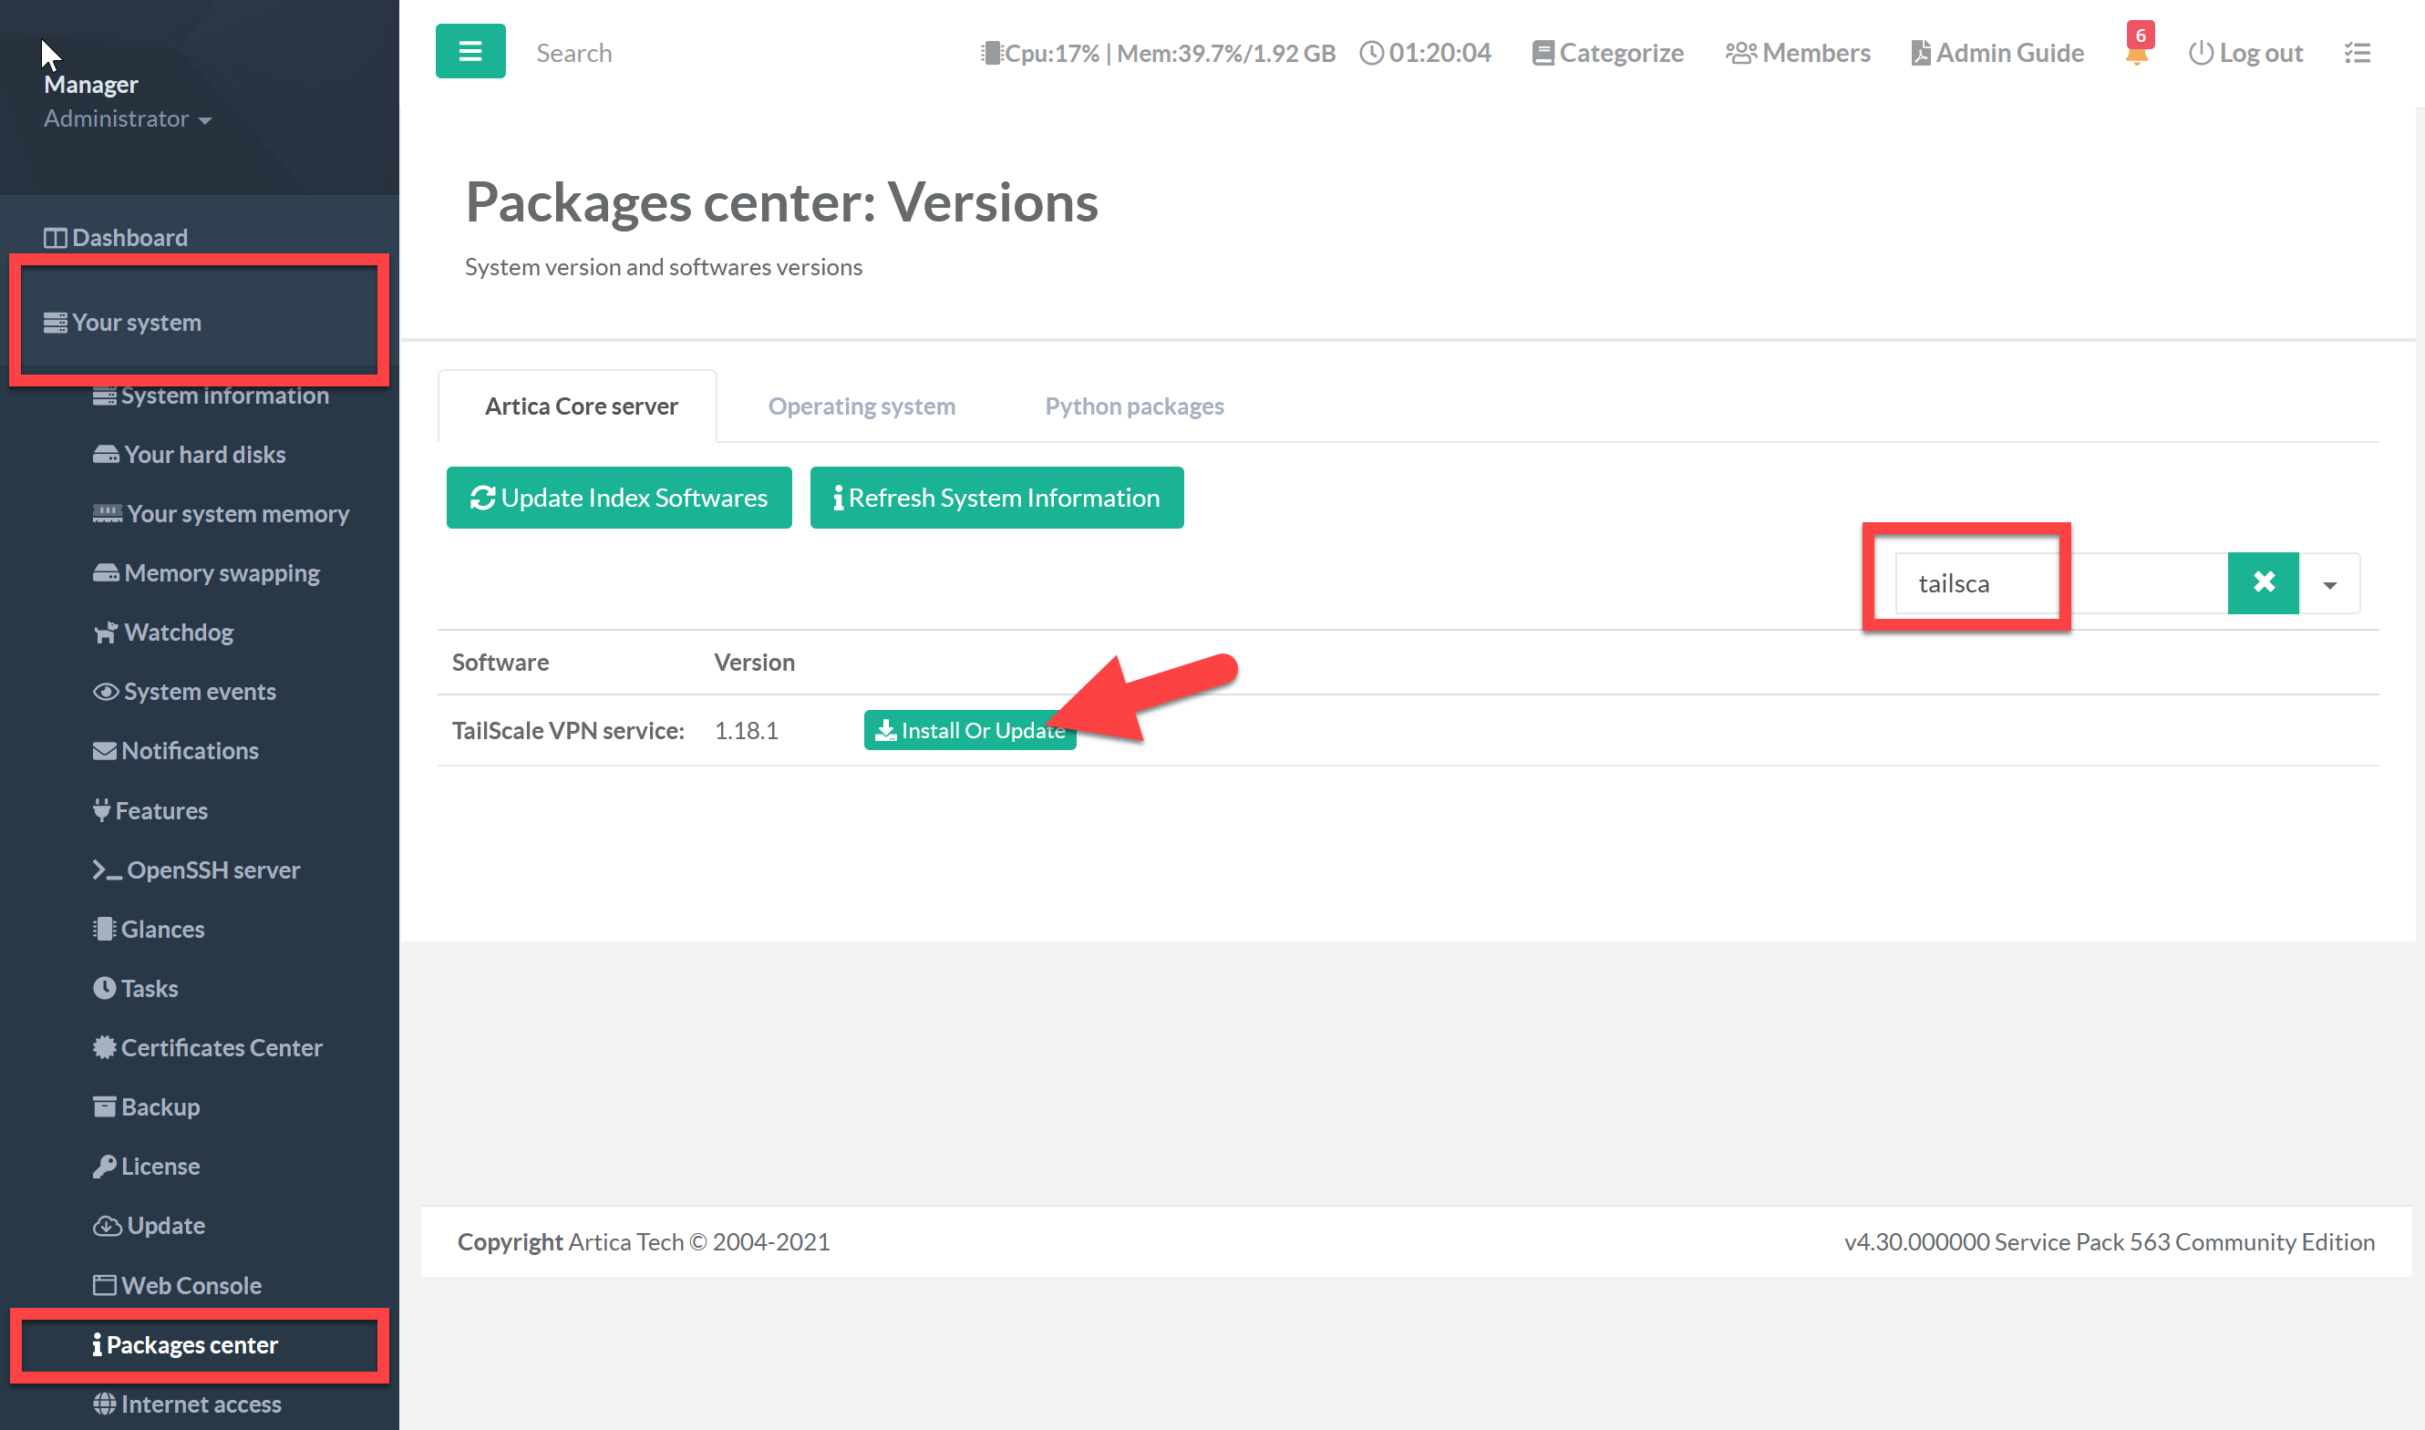Switch to the Python packages tab
Screen dimensions: 2425x1430
pos(1133,406)
